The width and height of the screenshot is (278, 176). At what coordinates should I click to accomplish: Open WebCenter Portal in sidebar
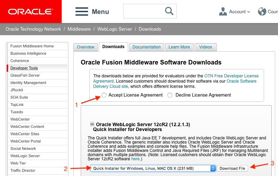(38, 141)
